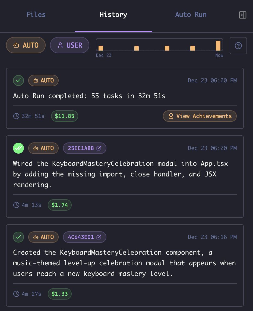Click the double-checkmark status icon on the 06:20 PM entry

18,148
